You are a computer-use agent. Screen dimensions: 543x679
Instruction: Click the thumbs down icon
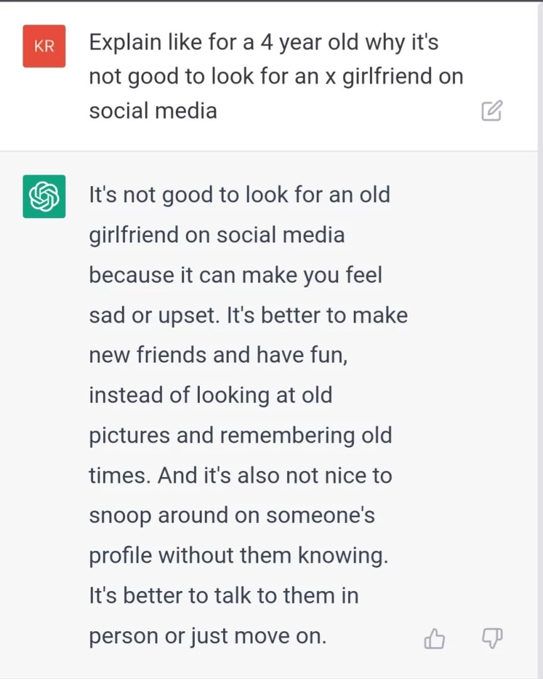[x=492, y=638]
